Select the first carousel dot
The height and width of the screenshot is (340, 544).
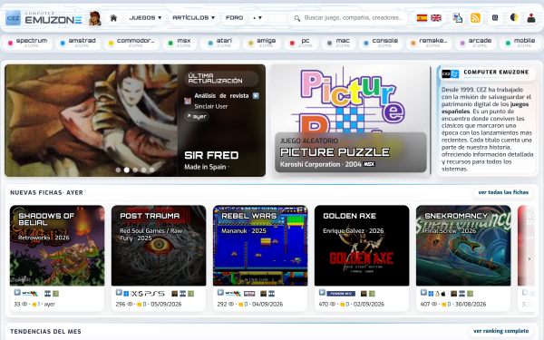tap(118, 170)
